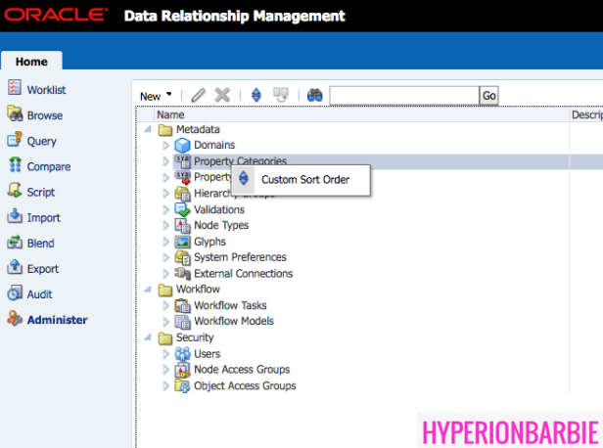Open the Worklist section in sidebar
The image size is (603, 448).
click(x=46, y=89)
